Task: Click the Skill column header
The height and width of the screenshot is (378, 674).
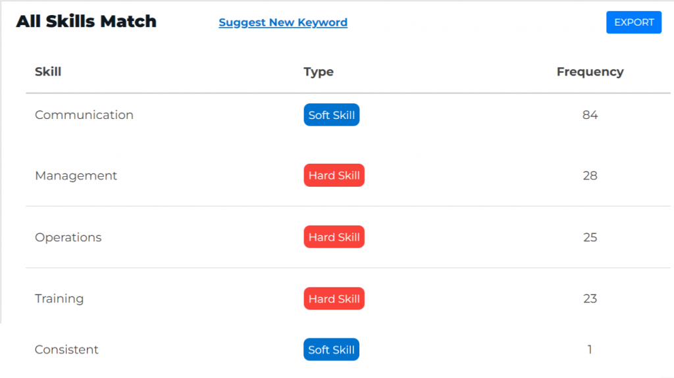Action: tap(48, 72)
